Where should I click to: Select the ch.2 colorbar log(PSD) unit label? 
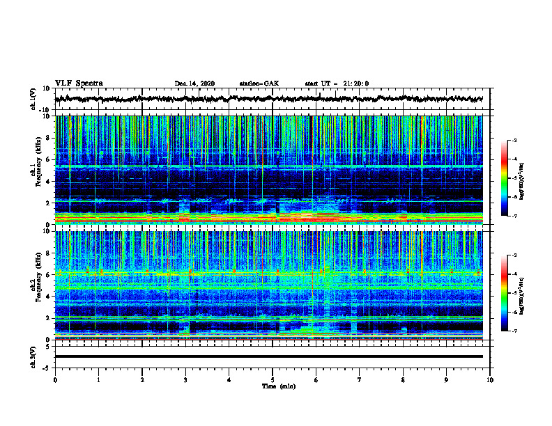coord(522,295)
